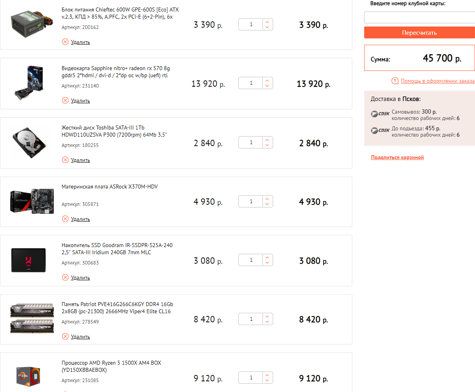The height and width of the screenshot is (392, 475).
Task: Decrease quantity of Patriot Viper memory
Action: coord(267,322)
